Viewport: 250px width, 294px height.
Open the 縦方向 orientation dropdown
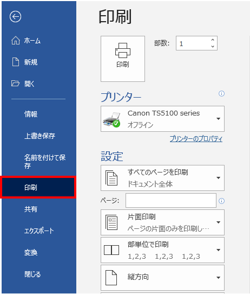(x=162, y=278)
